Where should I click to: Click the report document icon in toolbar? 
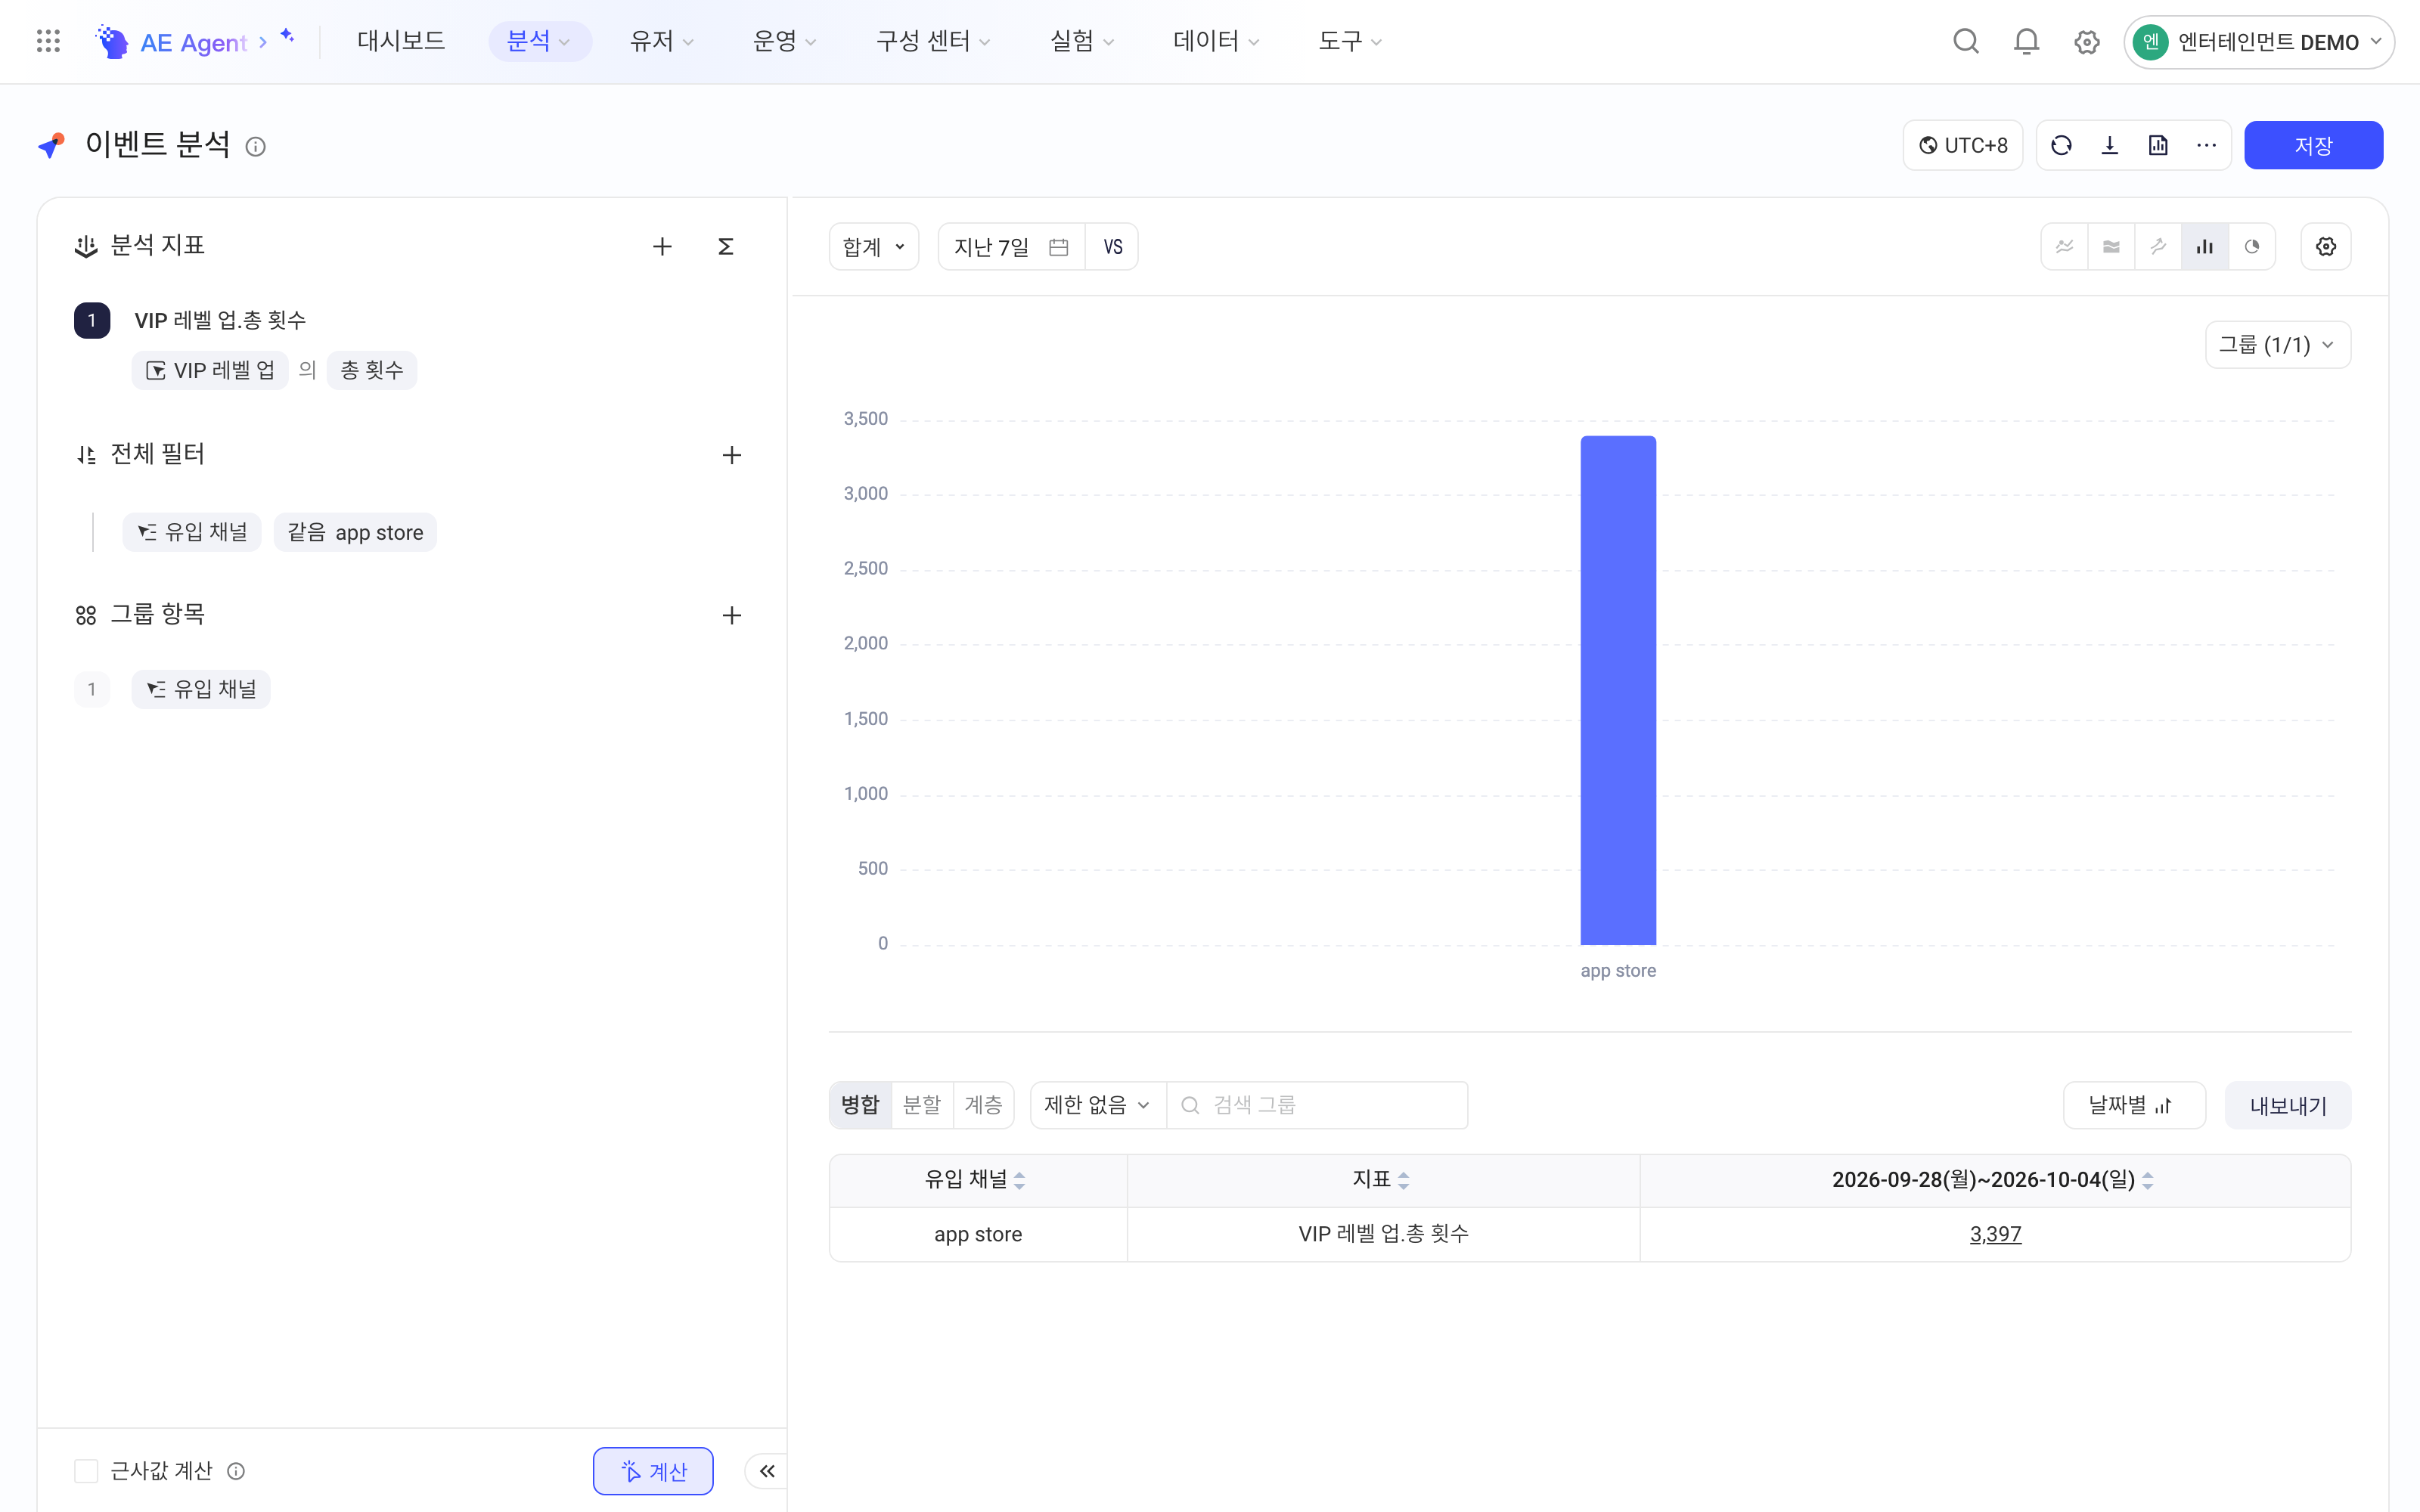point(2158,145)
